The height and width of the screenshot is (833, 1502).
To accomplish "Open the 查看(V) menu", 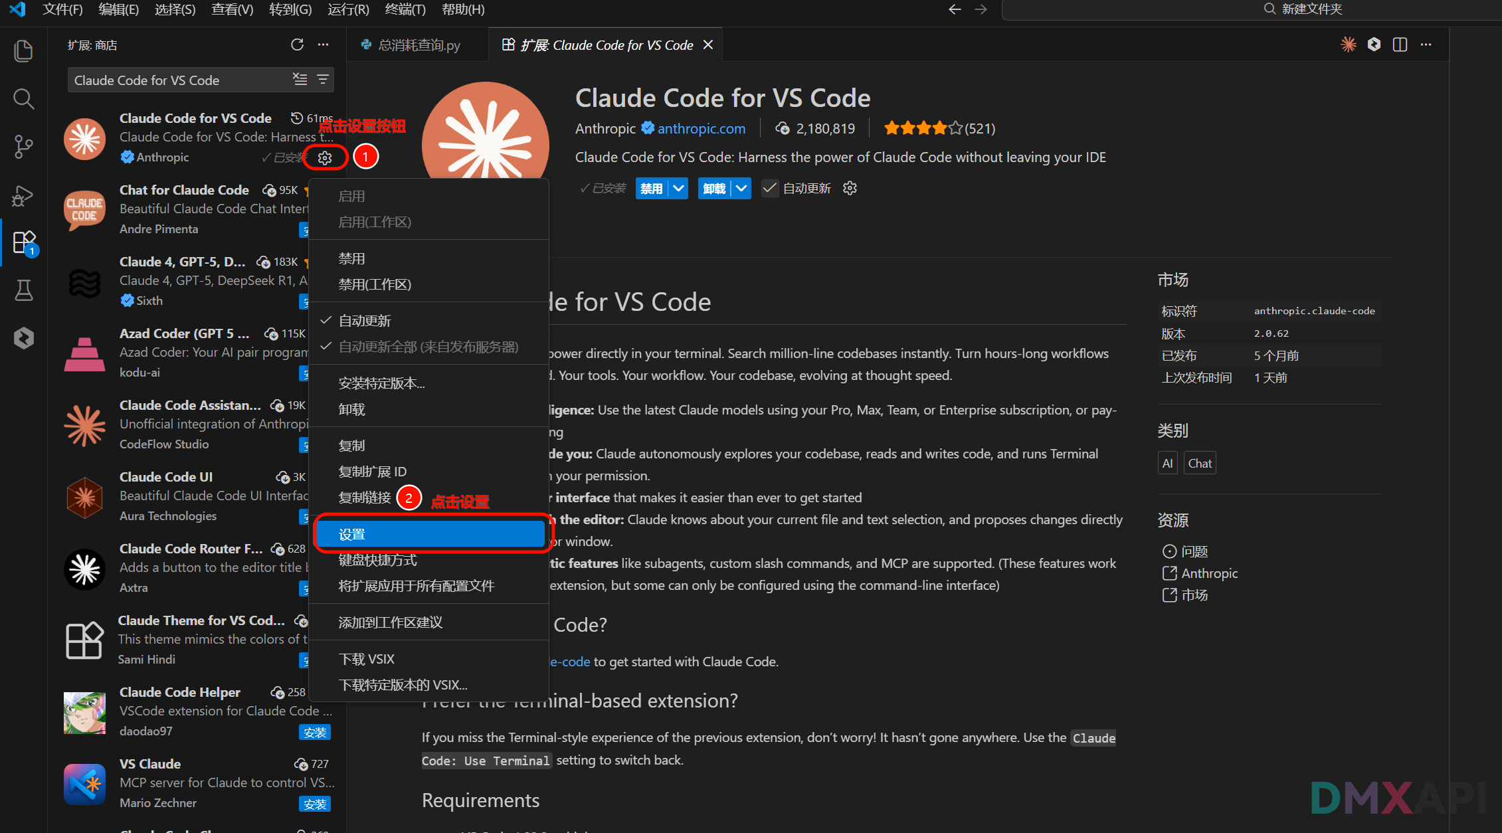I will (x=231, y=9).
